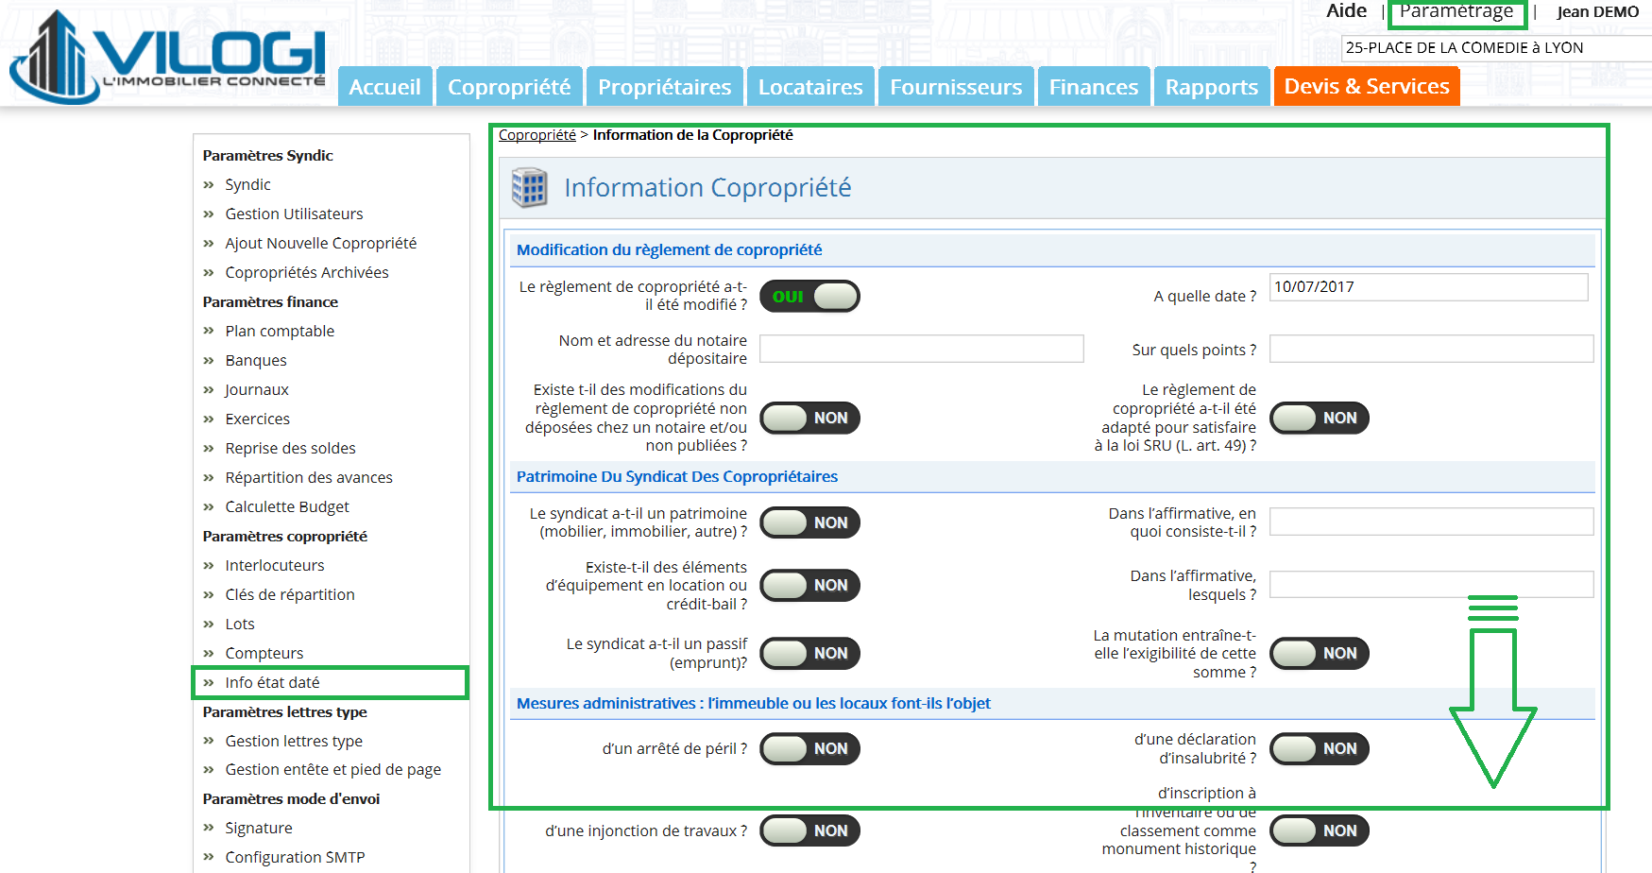
Task: Open the Propriétaires tab
Action: pos(665,86)
